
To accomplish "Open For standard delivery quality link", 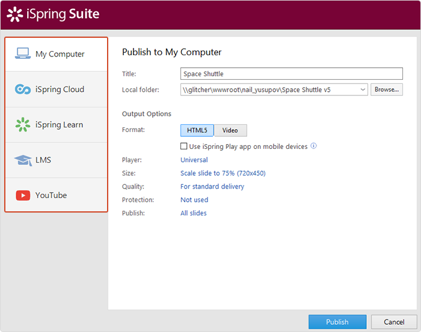I will tap(212, 187).
